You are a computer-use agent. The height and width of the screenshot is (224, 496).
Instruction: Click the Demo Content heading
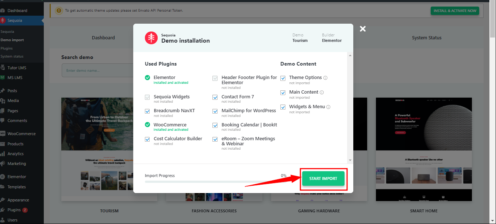pyautogui.click(x=298, y=64)
